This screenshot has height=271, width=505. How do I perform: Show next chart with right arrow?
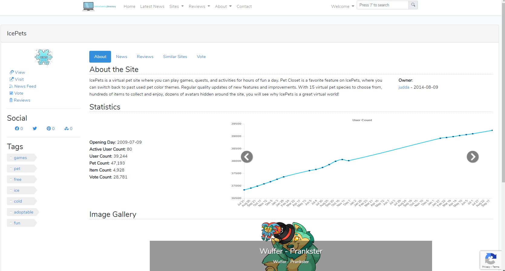tap(473, 157)
